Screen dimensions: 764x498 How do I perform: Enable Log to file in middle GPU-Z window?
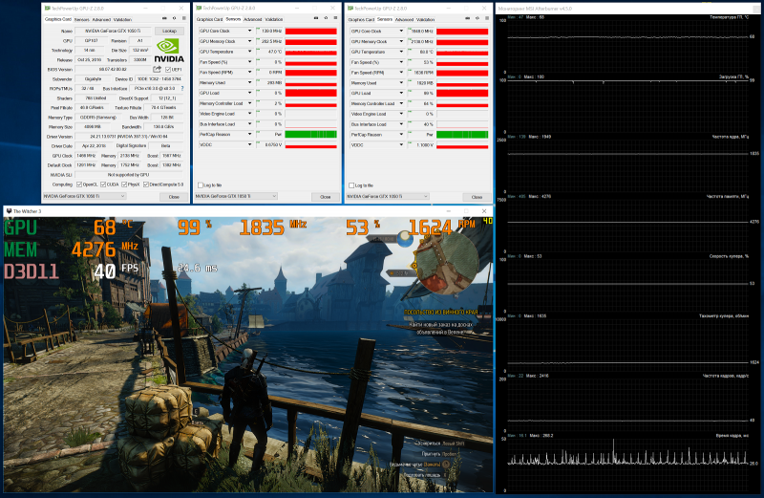pos(198,184)
